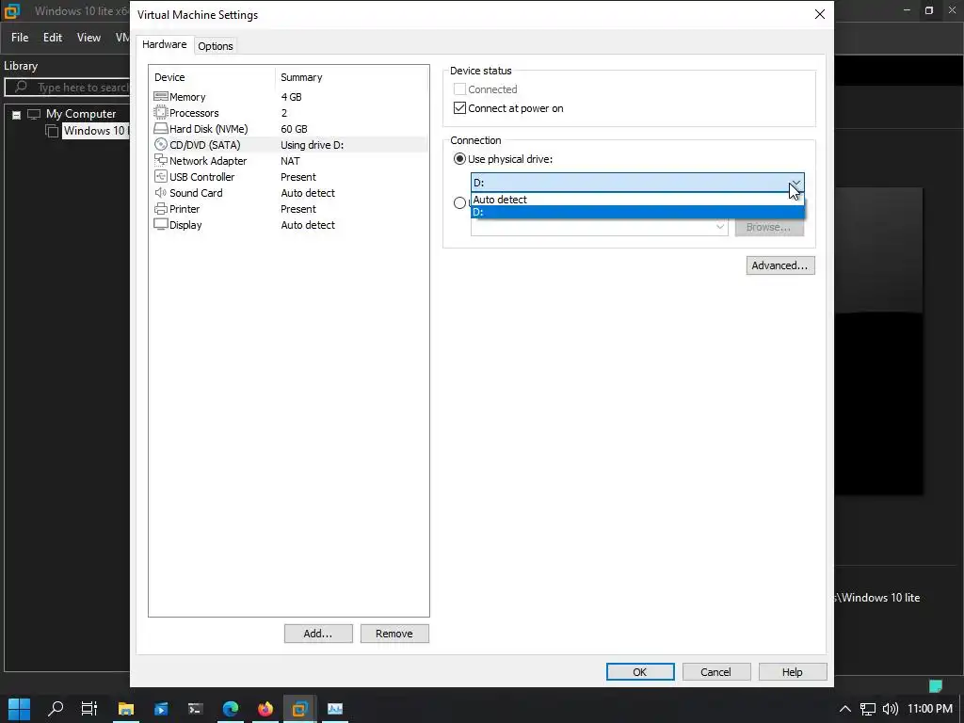Open the volume control in system tray
This screenshot has width=964, height=723.
click(x=890, y=709)
